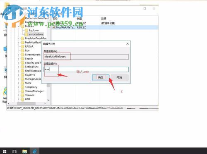The height and width of the screenshot is (154, 207).
Task: Select the StorageSense key
Action: pos(33,79)
